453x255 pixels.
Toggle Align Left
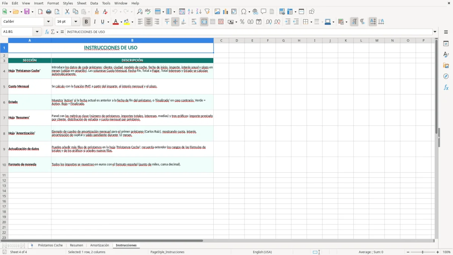click(140, 22)
